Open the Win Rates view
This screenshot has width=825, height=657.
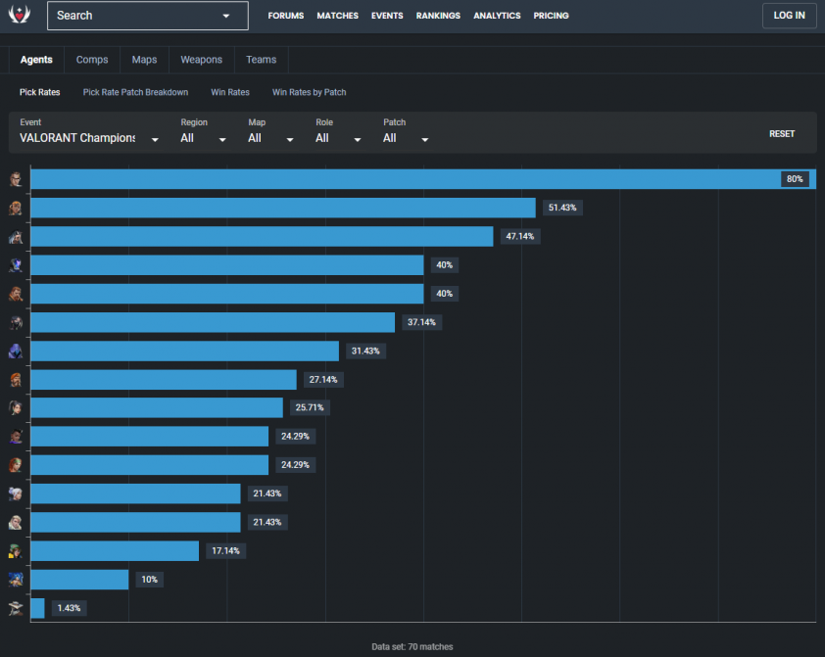point(230,92)
